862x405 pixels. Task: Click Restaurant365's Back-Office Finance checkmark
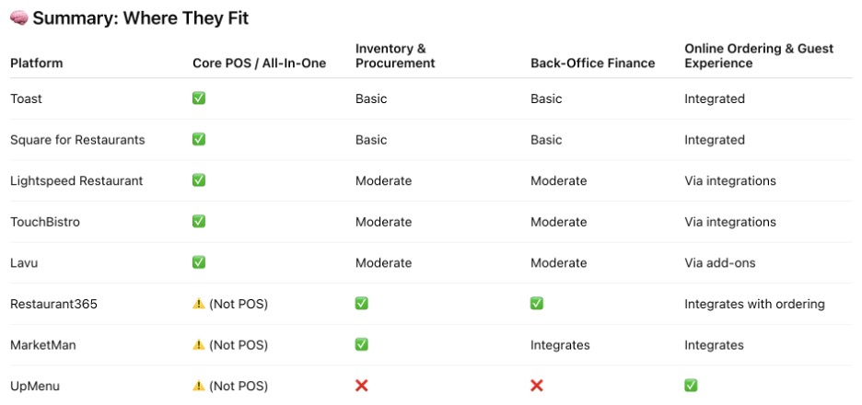pyautogui.click(x=537, y=304)
